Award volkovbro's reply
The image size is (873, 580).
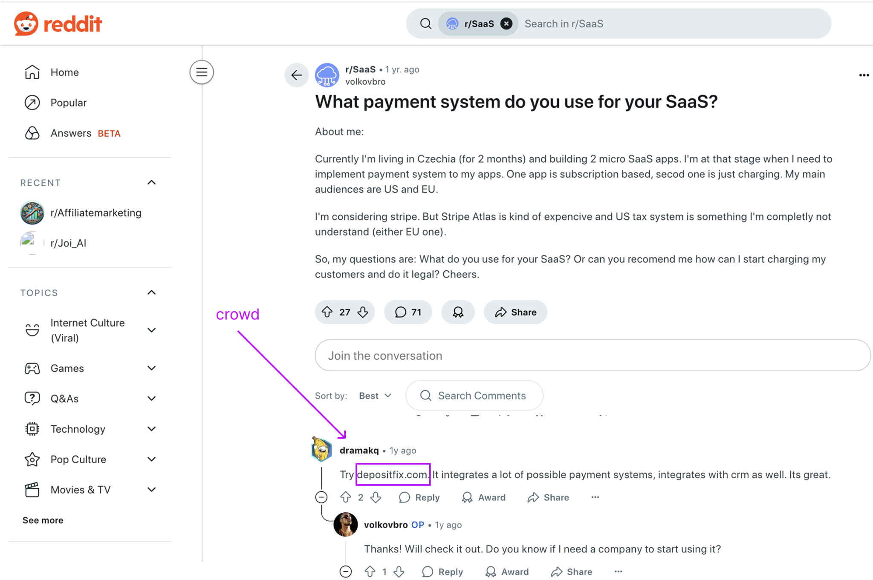(x=507, y=572)
